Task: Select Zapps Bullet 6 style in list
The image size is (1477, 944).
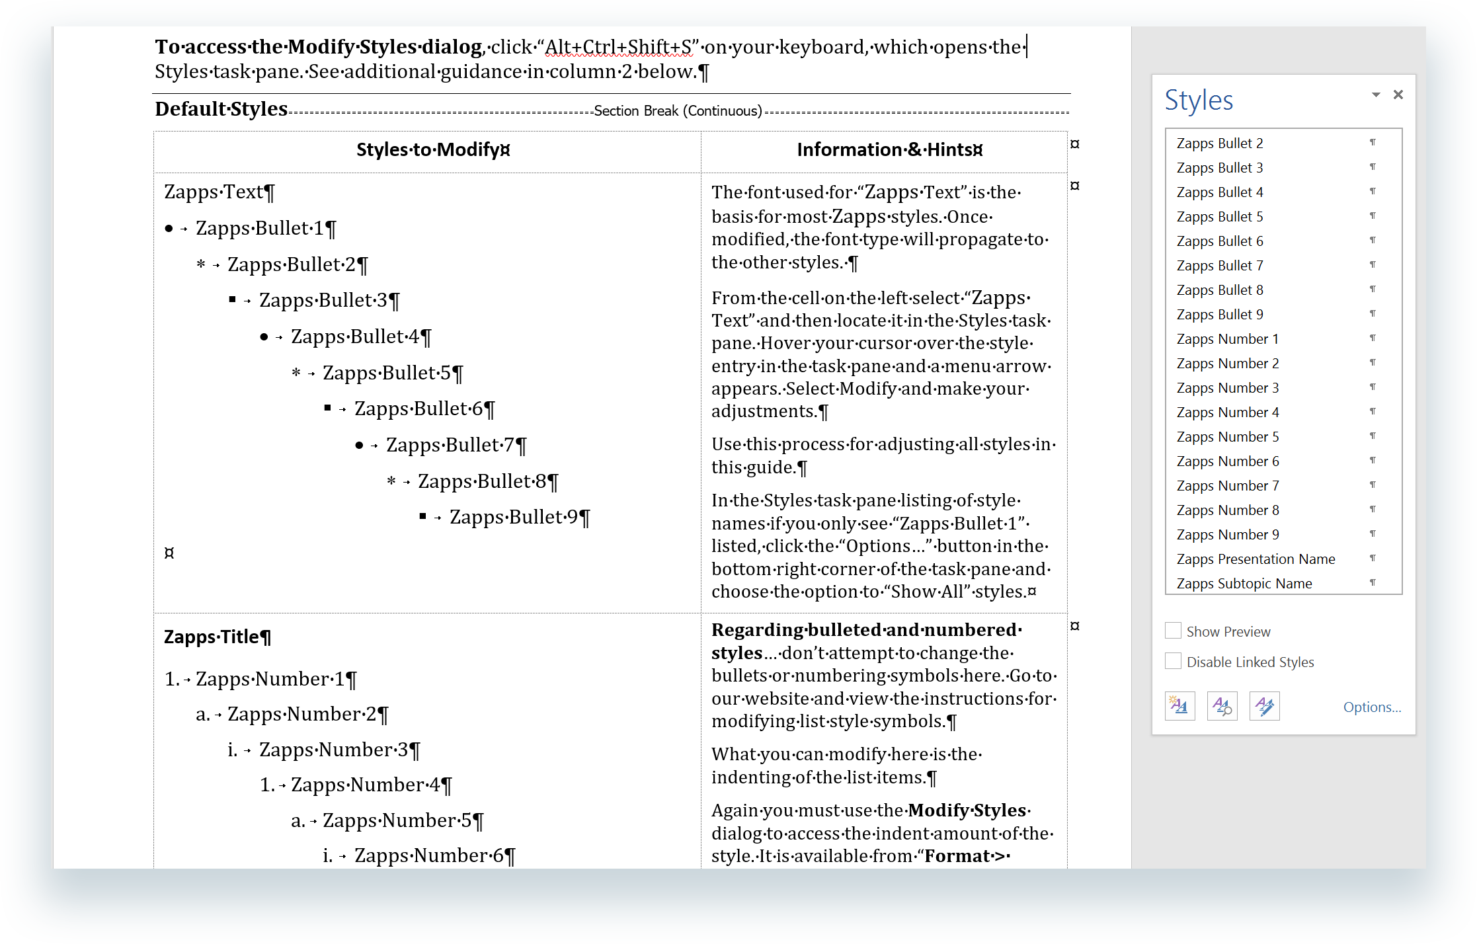Action: pyautogui.click(x=1283, y=241)
